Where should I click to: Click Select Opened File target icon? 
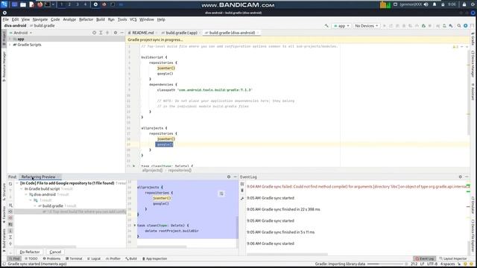(x=94, y=33)
